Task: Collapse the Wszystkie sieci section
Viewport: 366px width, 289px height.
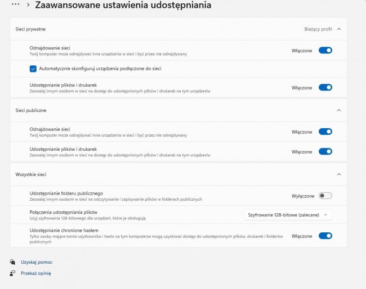Action: [338, 174]
